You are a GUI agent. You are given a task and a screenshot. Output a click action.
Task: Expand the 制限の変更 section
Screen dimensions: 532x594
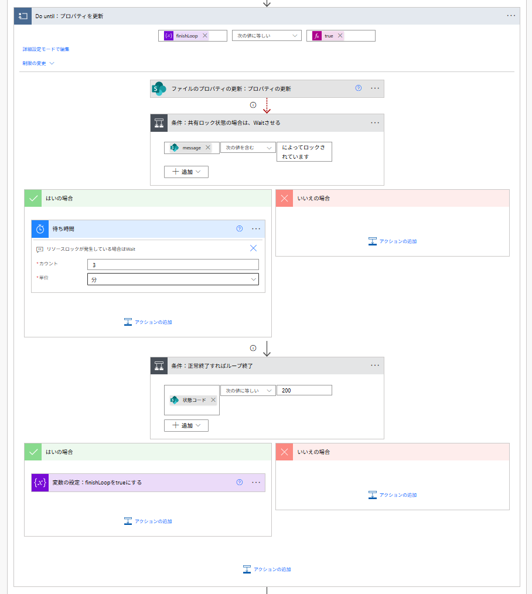[39, 63]
